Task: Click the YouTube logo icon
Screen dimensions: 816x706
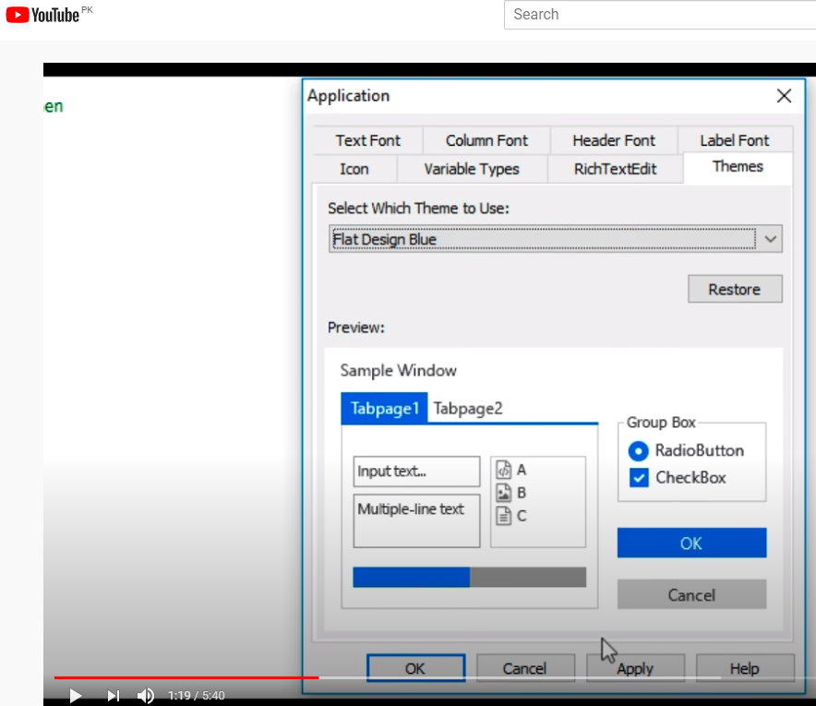Action: tap(17, 15)
